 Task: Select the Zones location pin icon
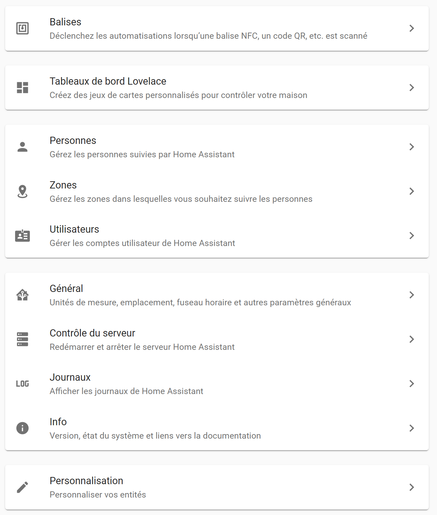pyautogui.click(x=22, y=192)
